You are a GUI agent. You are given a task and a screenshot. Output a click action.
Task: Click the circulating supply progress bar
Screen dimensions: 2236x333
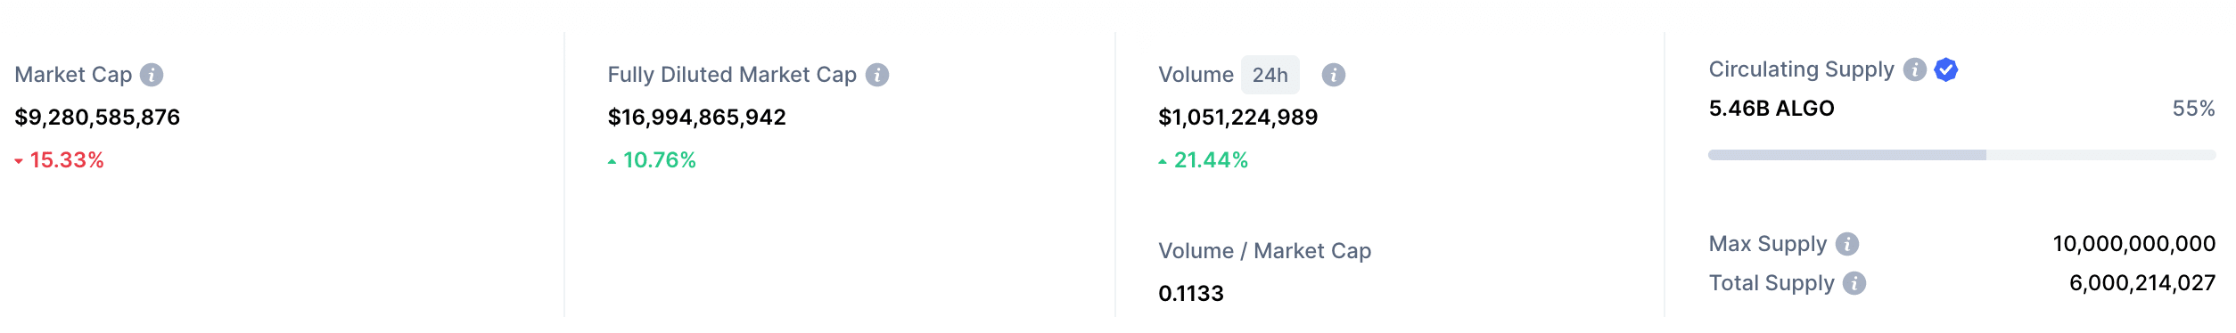pos(1961,155)
